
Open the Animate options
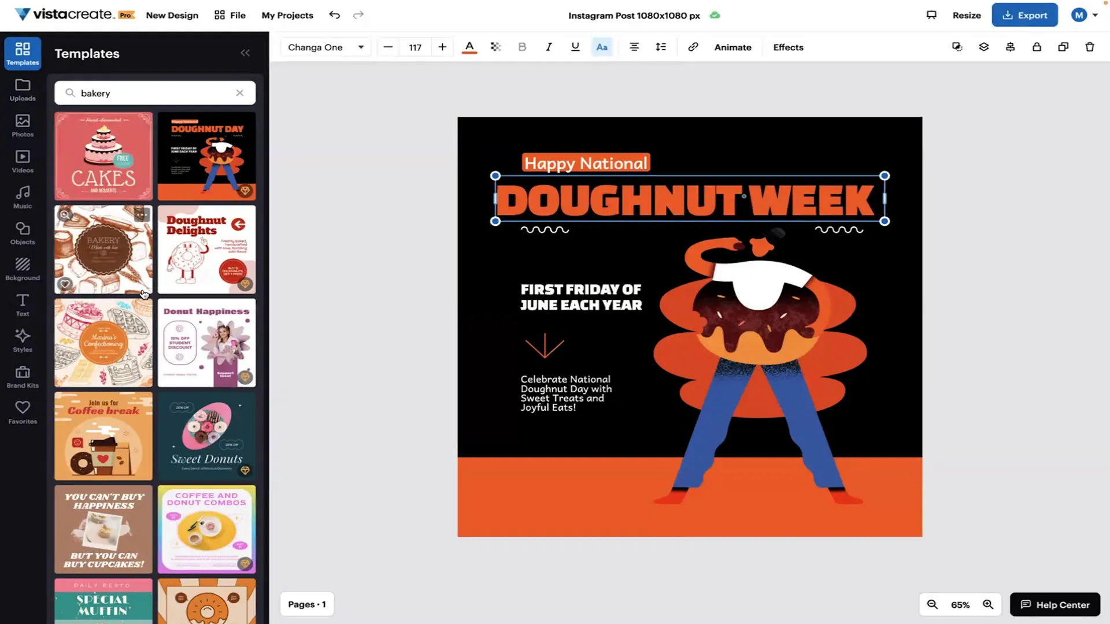pos(732,47)
